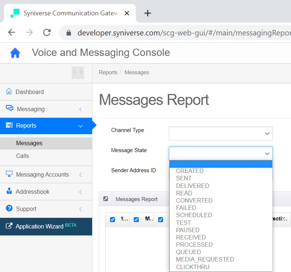Expand the Addressbook chevron

click(80, 192)
